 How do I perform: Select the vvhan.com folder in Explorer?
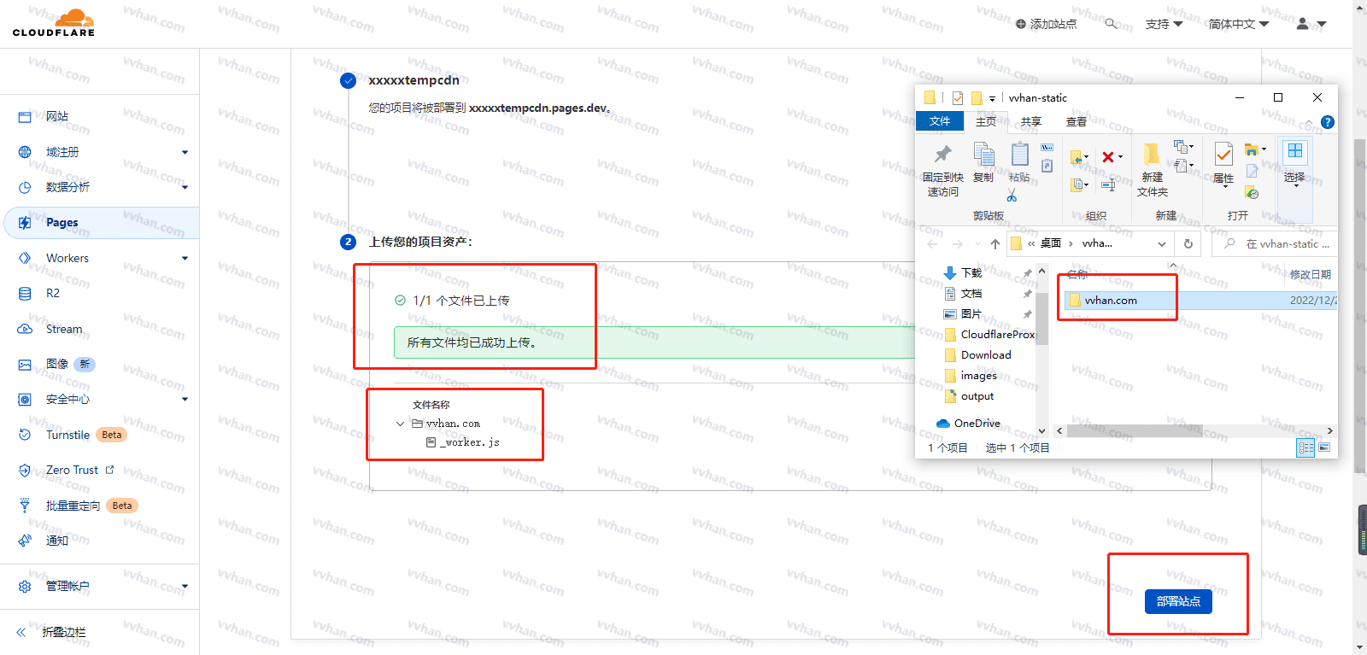coord(1111,300)
